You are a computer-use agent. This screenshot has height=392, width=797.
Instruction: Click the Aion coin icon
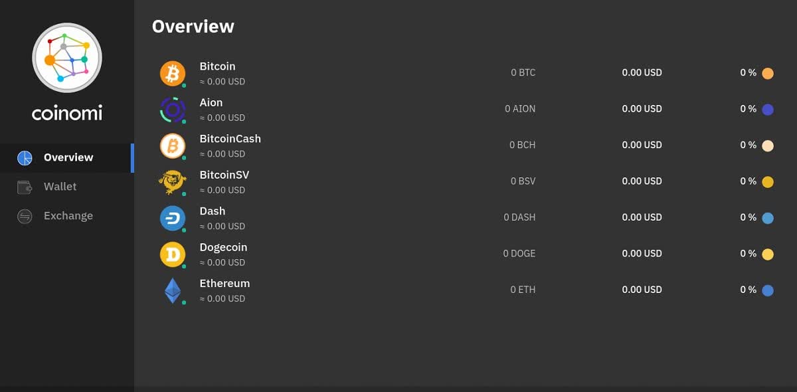click(173, 110)
